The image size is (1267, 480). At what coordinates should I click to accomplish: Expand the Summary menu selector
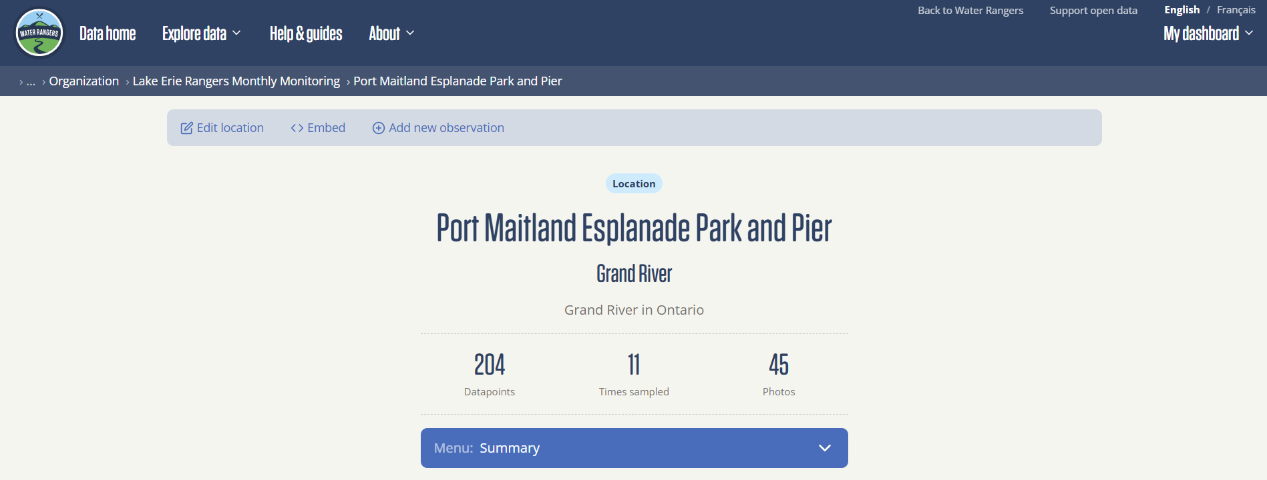pos(635,448)
